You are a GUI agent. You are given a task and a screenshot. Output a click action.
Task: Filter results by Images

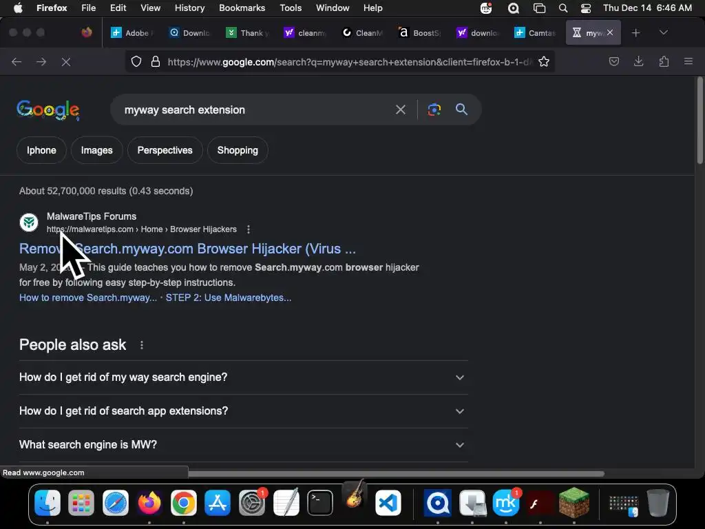click(96, 150)
